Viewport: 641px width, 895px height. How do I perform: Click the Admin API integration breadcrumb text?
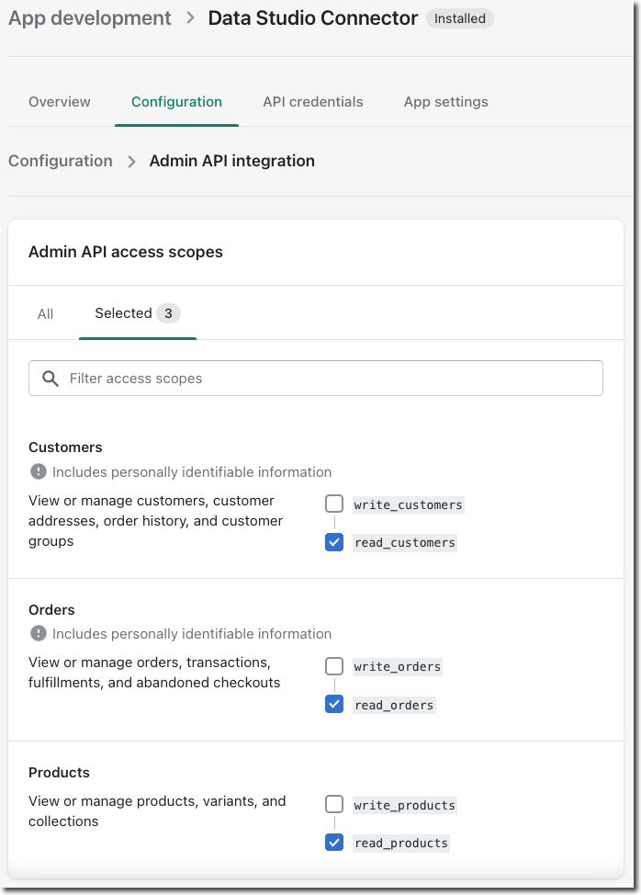232,161
